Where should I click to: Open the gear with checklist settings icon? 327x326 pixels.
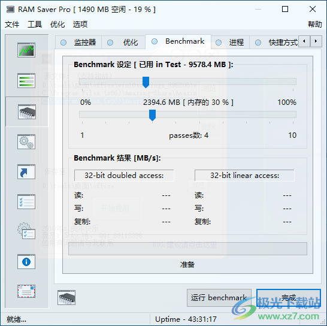[26, 231]
